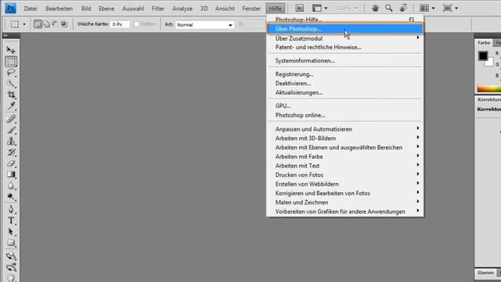Select the Type tool
This screenshot has height=282, width=501.
pos(11,220)
